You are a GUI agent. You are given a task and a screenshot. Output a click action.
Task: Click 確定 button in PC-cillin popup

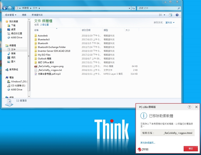tap(191, 149)
